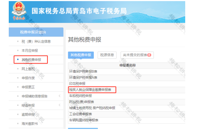
Task: Switch to the 其他税费申报 tab
Action: coord(81,55)
